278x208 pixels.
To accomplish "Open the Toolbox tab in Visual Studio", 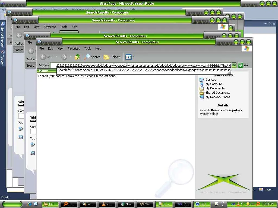I will point(2,58).
